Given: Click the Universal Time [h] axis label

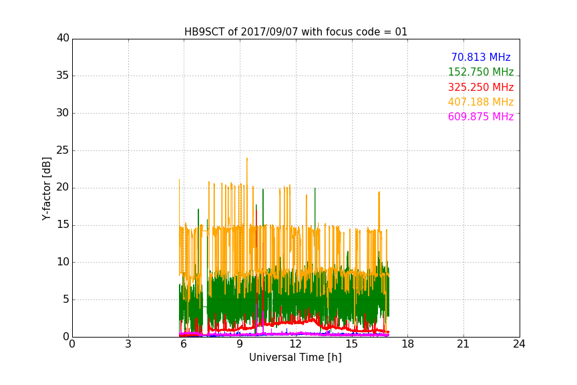Looking at the screenshot, I should coord(295,358).
